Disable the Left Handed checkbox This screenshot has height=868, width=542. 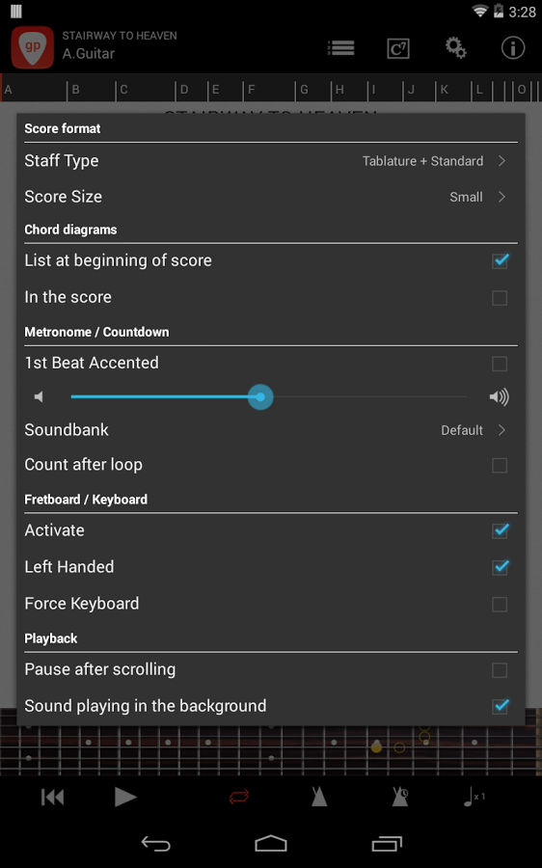click(x=500, y=567)
